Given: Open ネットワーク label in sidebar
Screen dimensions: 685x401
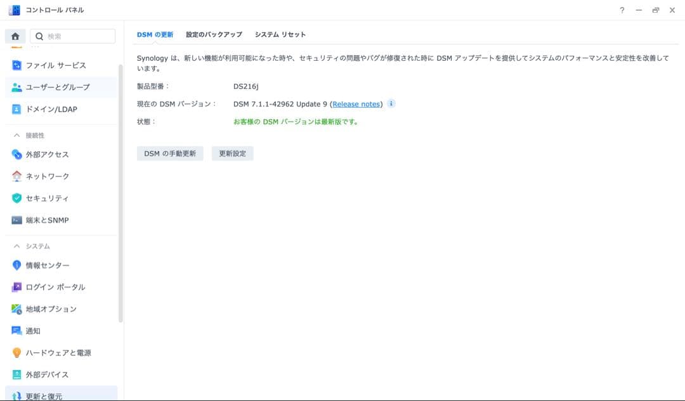Looking at the screenshot, I should [x=48, y=176].
